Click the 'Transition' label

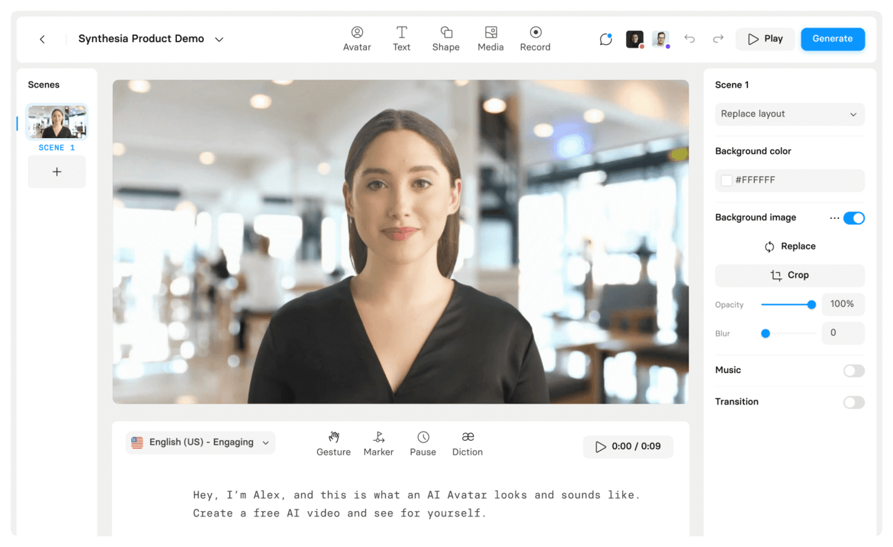click(x=737, y=402)
